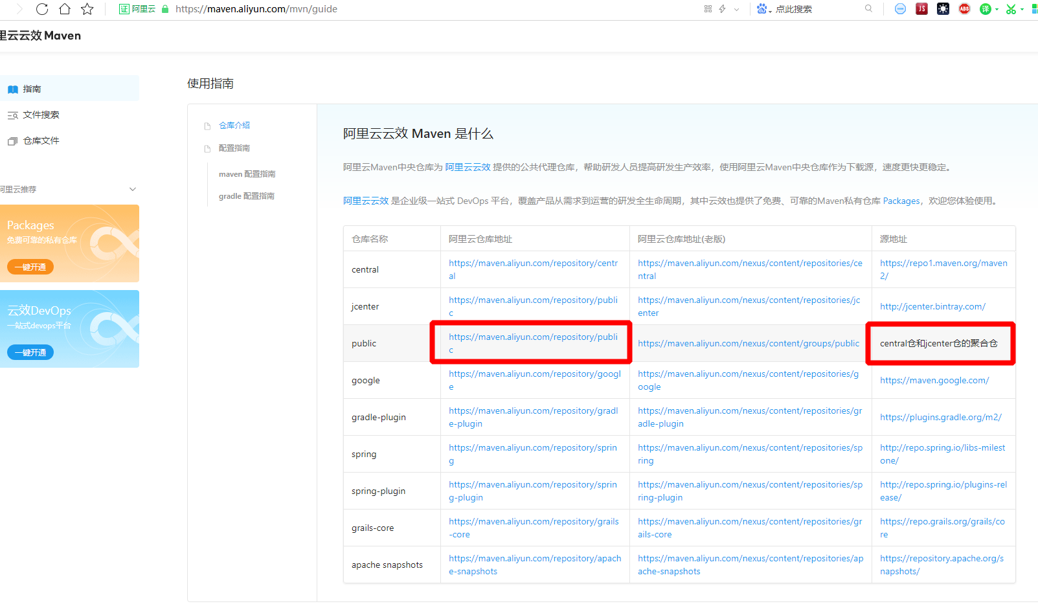
Task: Open the ABS ad blocker extension icon
Action: pos(964,8)
